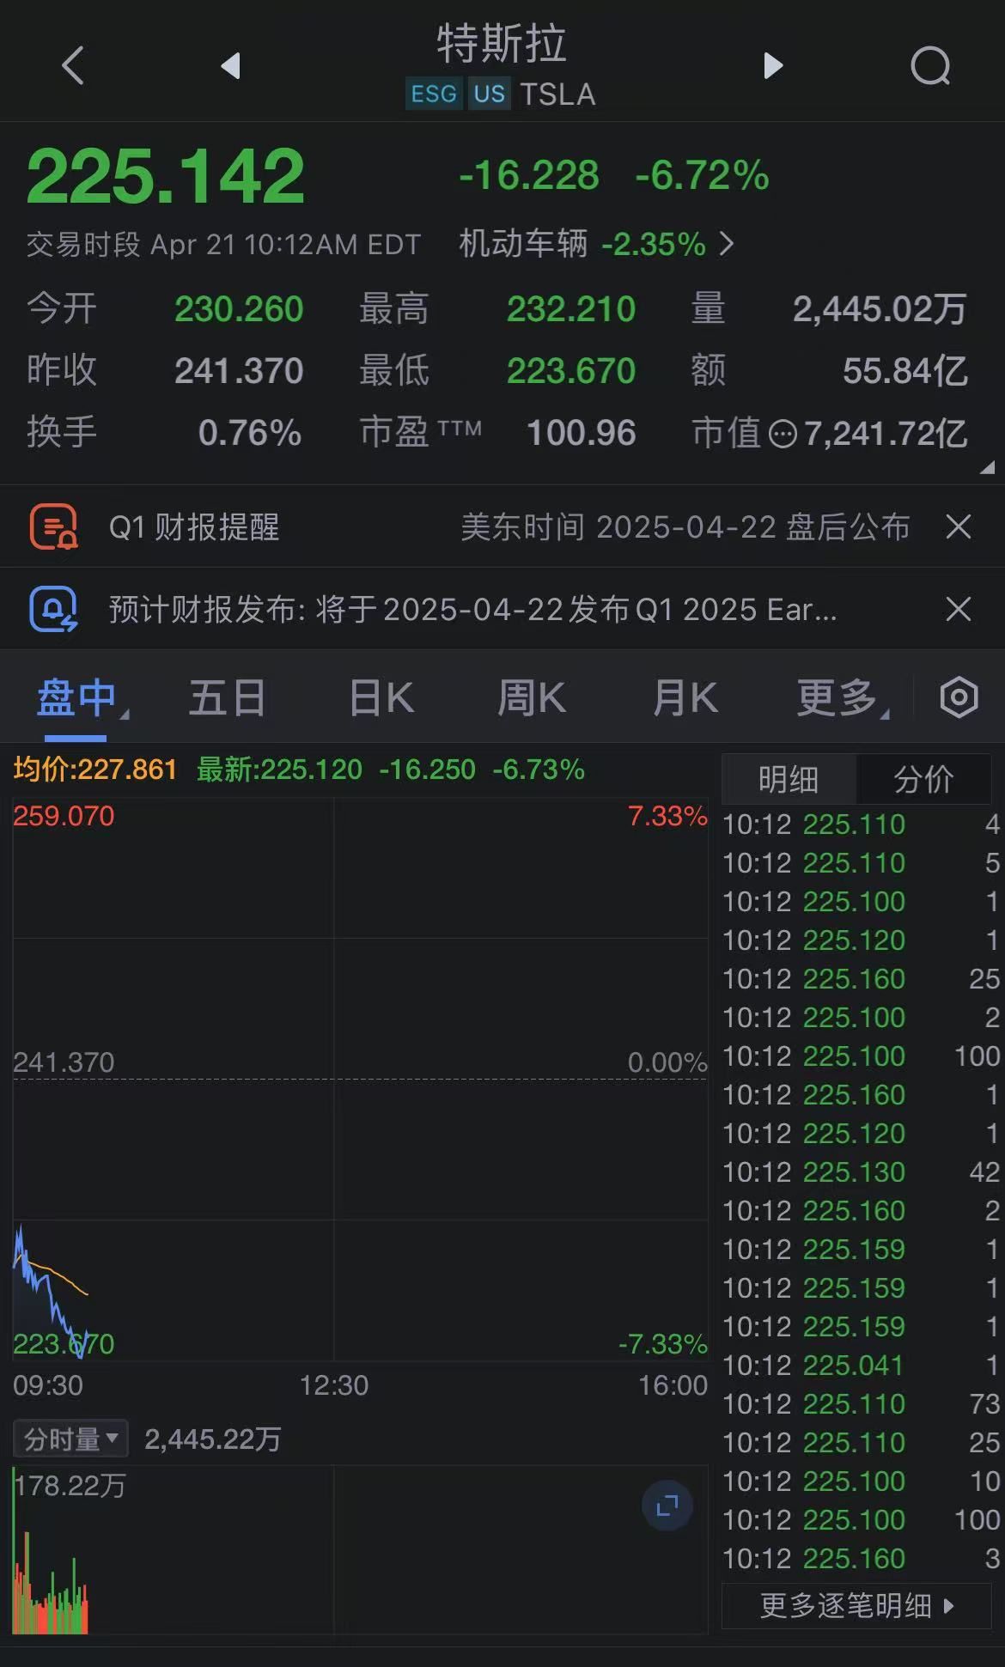Tap the back arrow at top left

point(74,66)
